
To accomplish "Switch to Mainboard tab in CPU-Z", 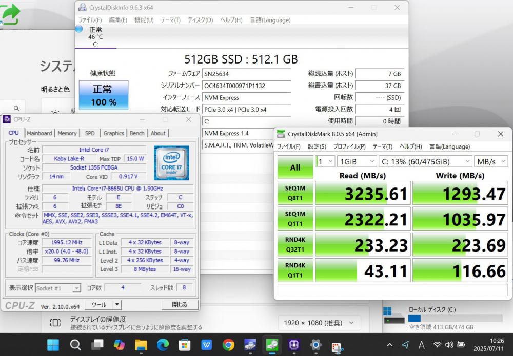I will 40,133.
